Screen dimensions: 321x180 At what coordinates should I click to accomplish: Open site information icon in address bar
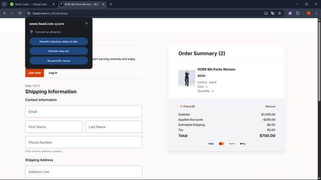point(29,13)
